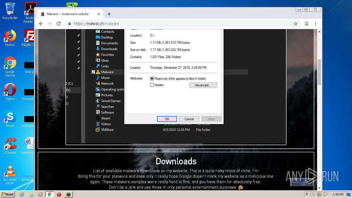Select Malware — Enderman's website tab
Image resolution: width=352 pixels, height=198 pixels.
click(x=70, y=14)
